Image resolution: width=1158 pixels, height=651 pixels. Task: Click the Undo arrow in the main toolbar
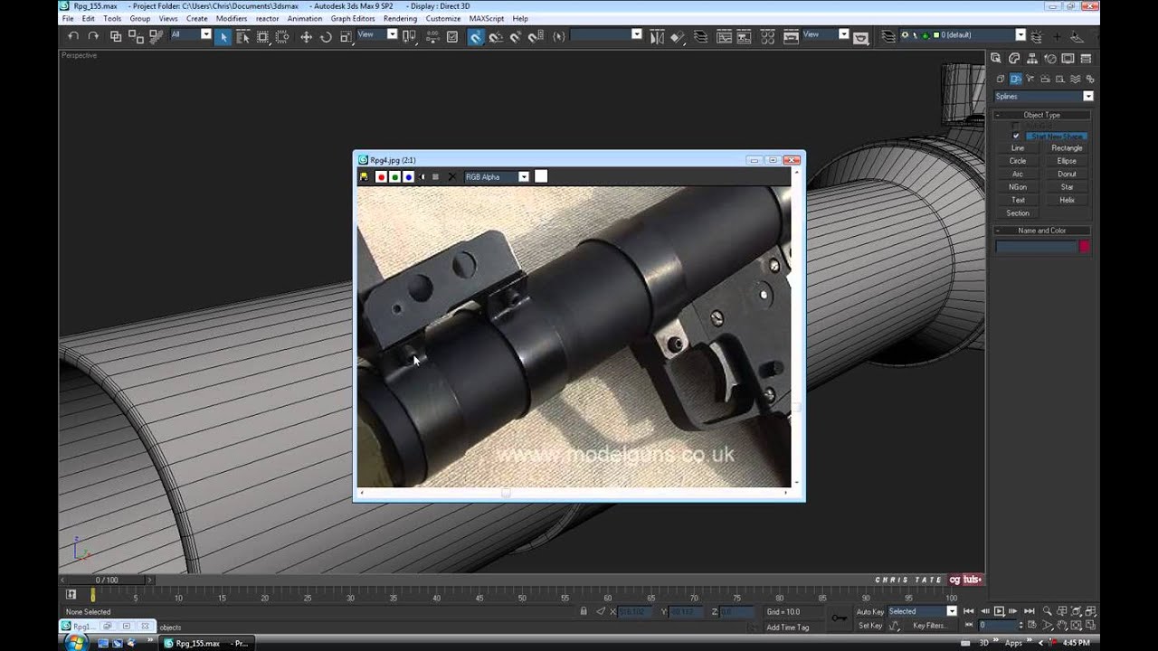73,36
